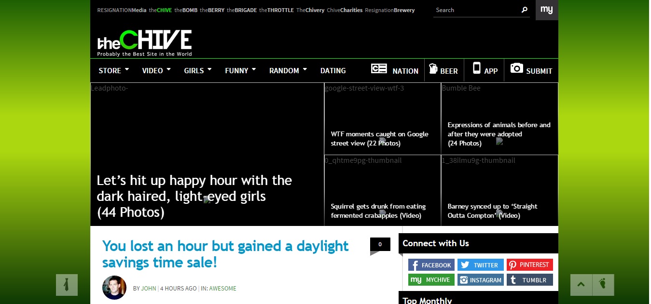Click the footprint icon at bottom right
The image size is (651, 304).
tap(603, 284)
